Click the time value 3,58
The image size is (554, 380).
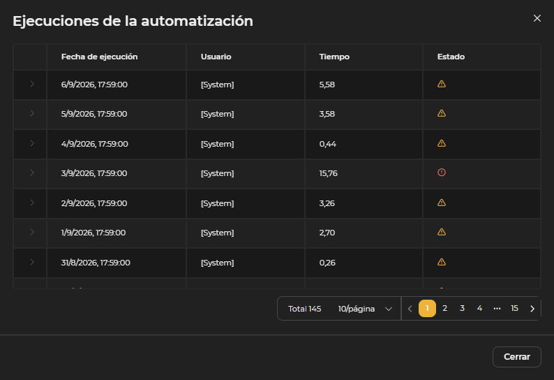[x=327, y=114]
